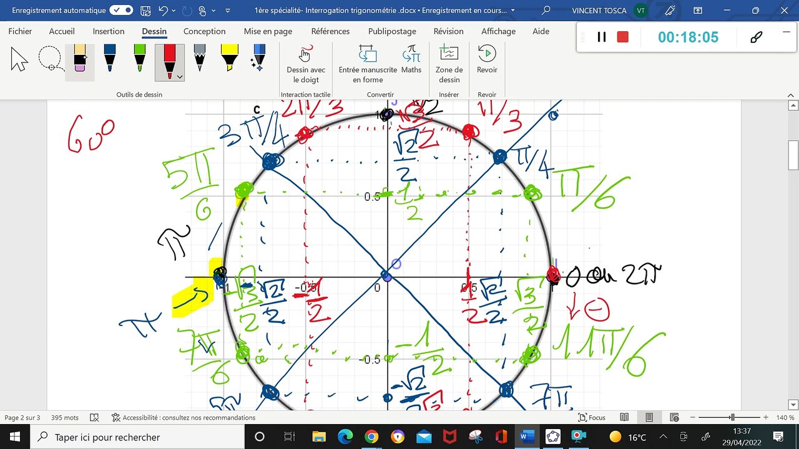This screenshot has height=449, width=799.
Task: Switch to the Accueil tab
Action: [62, 31]
